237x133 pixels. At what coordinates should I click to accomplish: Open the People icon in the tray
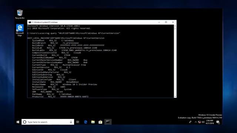(x=190, y=122)
